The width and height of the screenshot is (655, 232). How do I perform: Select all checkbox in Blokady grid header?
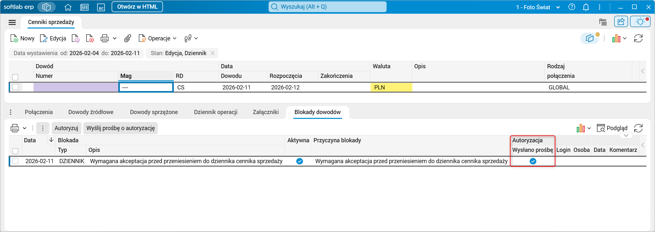[15, 151]
